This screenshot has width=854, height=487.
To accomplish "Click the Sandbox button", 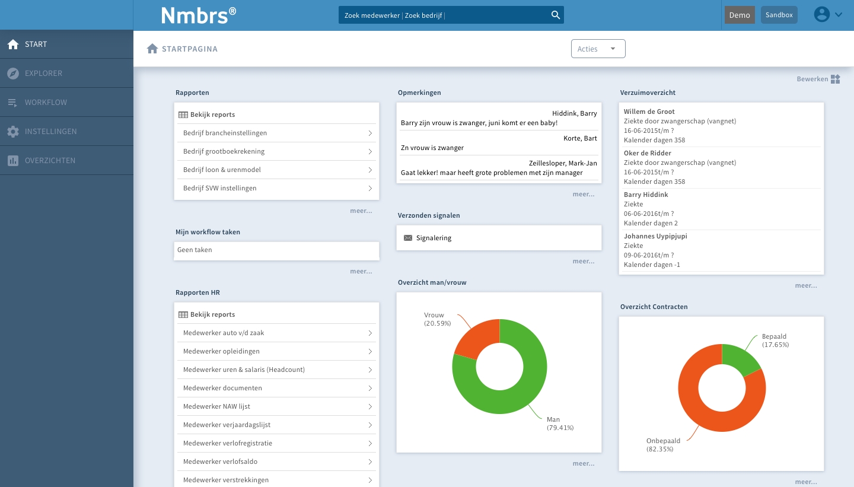I will pos(779,15).
